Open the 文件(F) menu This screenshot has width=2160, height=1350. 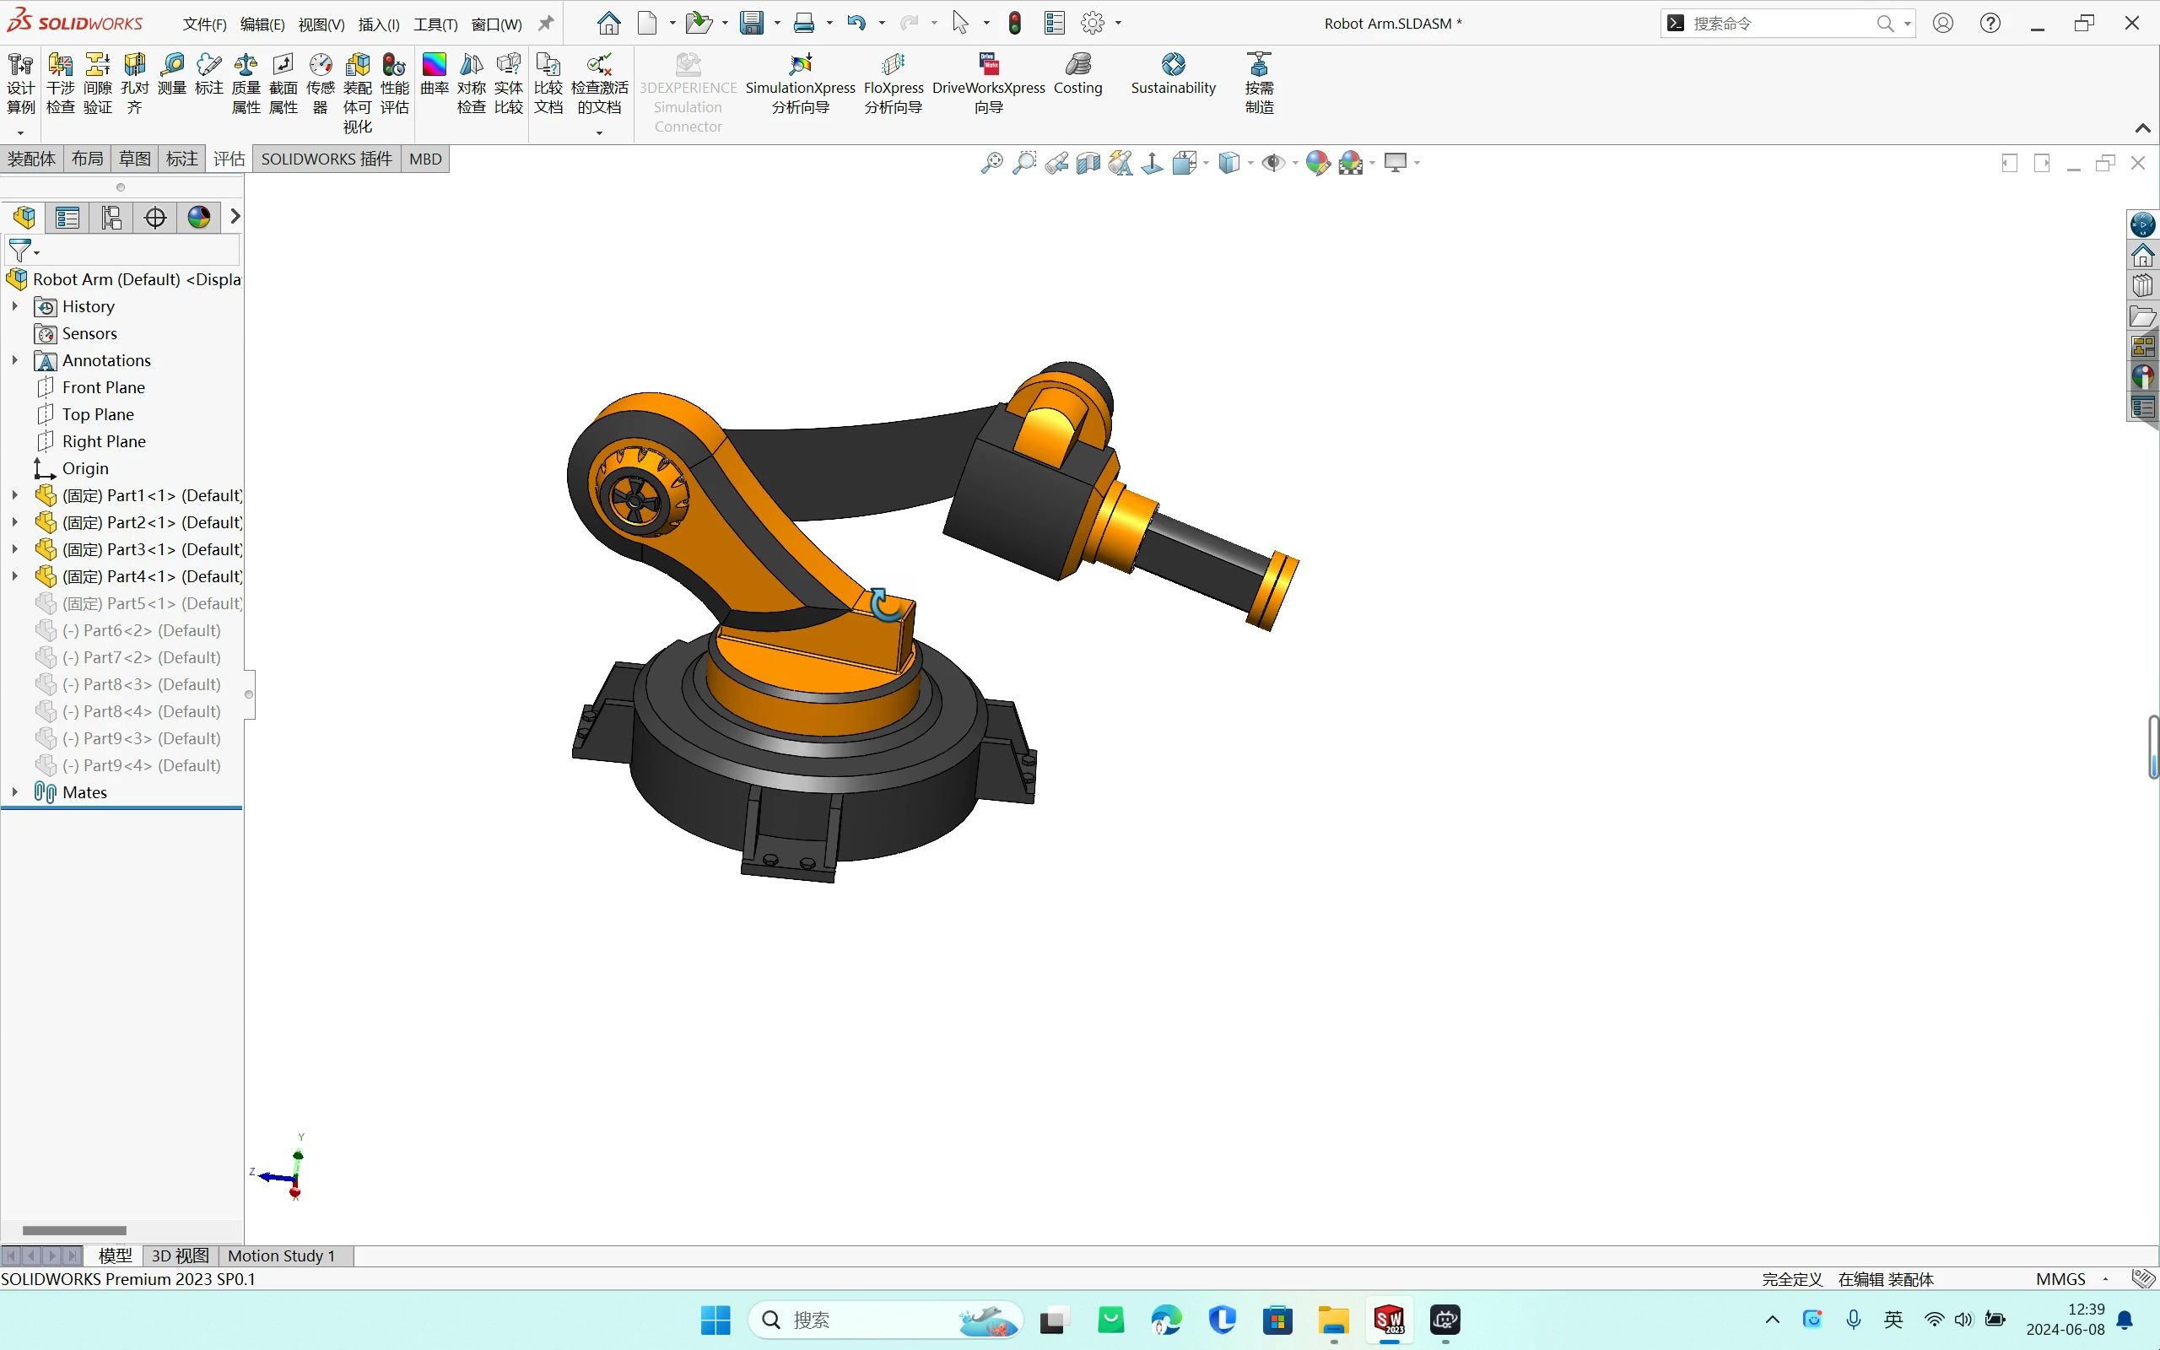[x=204, y=24]
